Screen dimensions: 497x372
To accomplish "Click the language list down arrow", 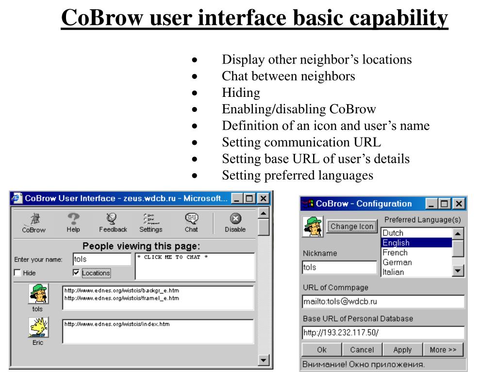I will click(458, 271).
